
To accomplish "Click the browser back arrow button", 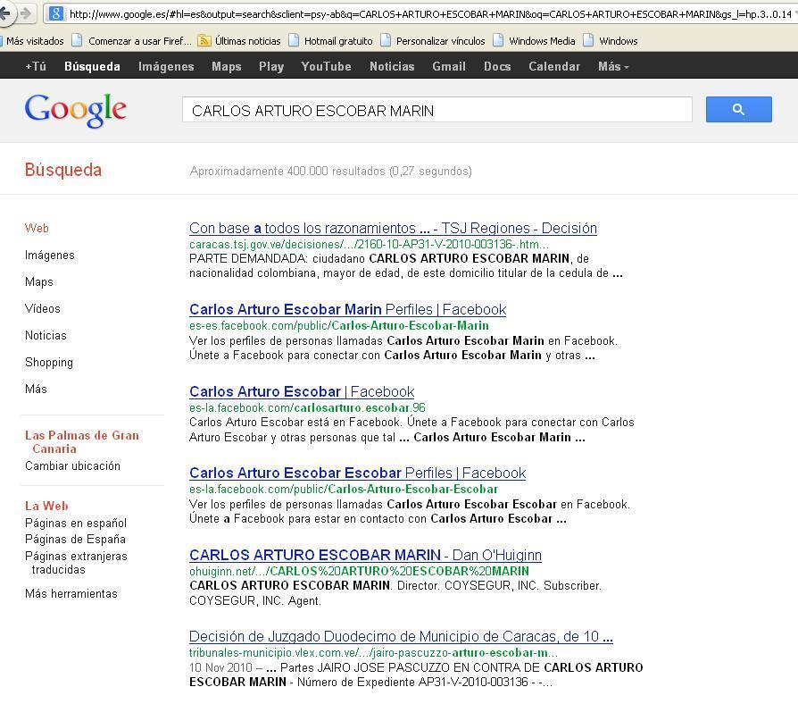I will point(4,13).
